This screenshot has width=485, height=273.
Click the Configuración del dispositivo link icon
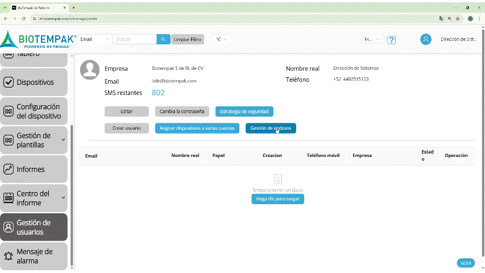tap(9, 111)
